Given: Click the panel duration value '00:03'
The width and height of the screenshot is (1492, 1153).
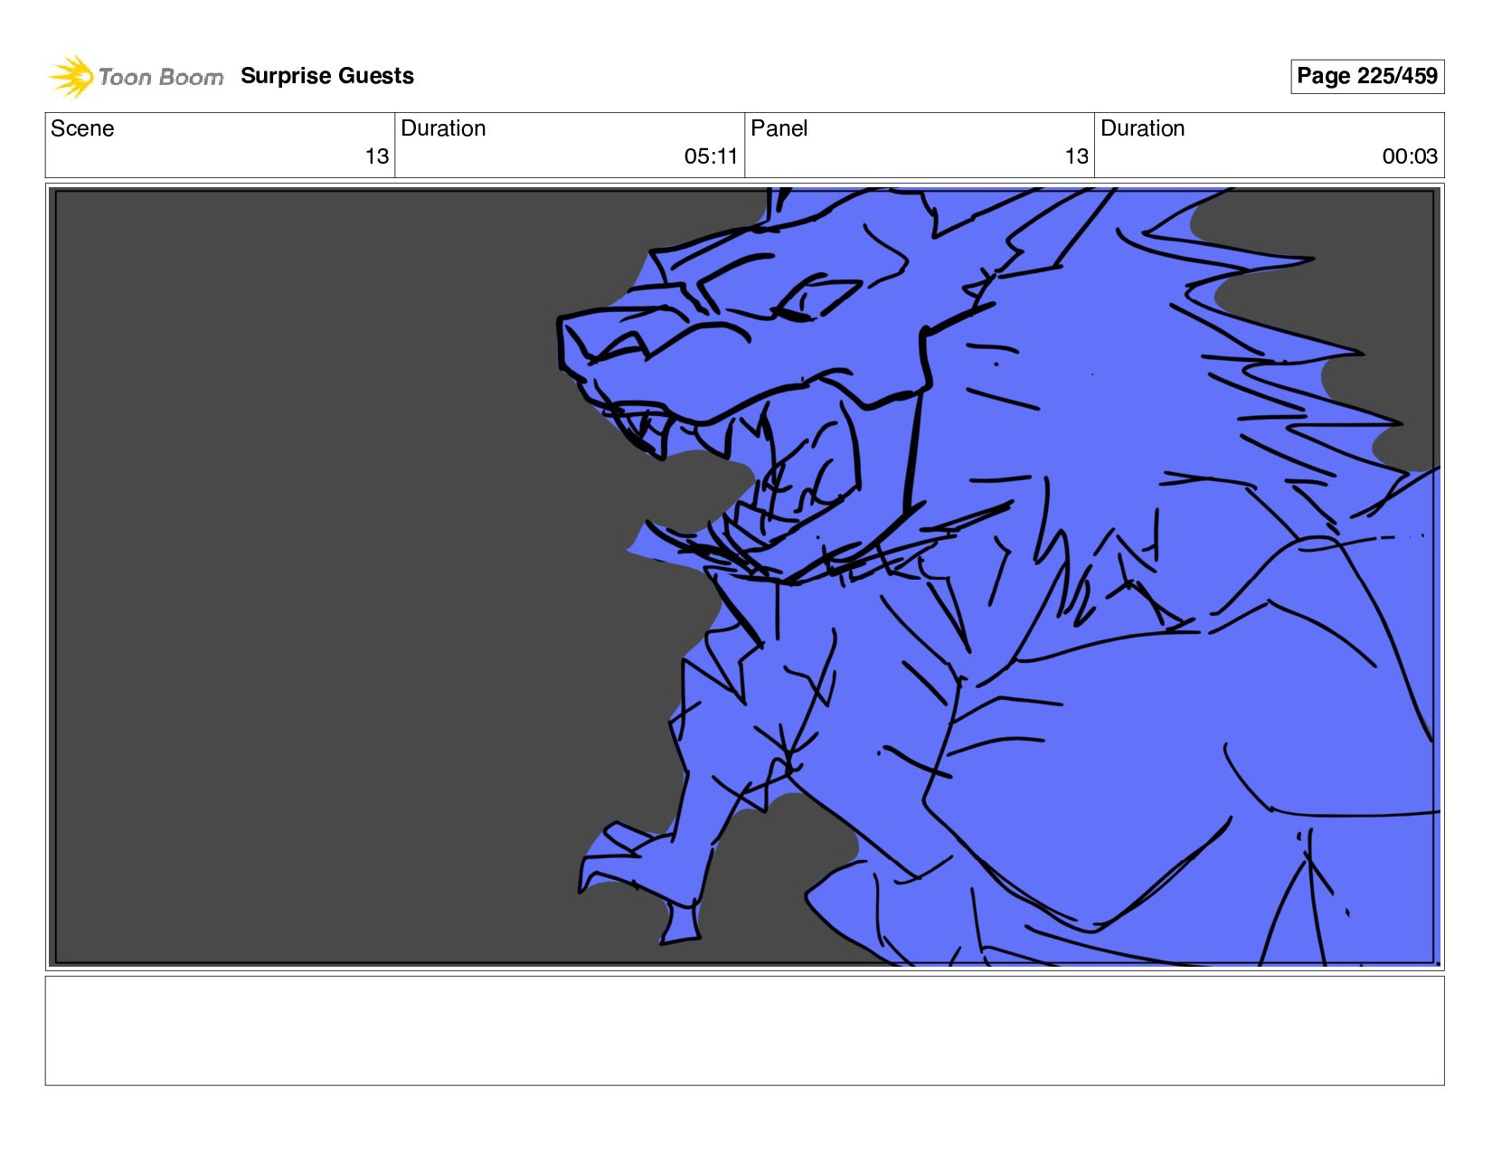Looking at the screenshot, I should click(1410, 156).
